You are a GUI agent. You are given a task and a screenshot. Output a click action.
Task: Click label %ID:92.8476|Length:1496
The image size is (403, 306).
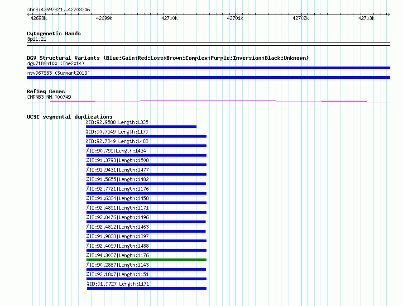[117, 217]
